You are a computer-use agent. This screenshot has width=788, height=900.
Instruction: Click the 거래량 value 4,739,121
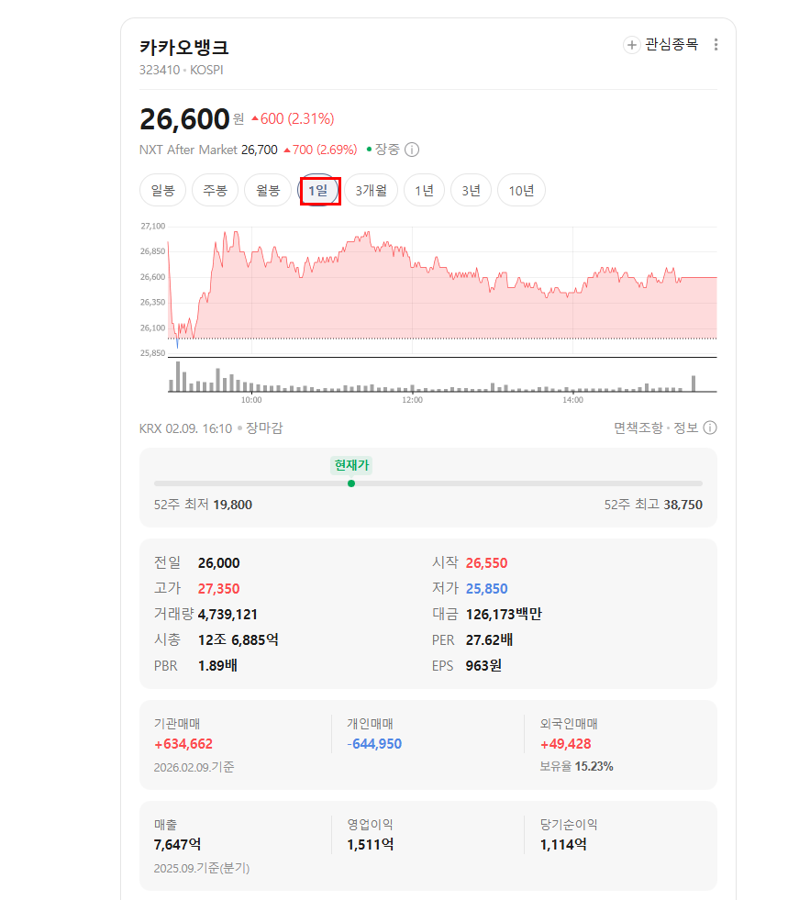pos(228,615)
